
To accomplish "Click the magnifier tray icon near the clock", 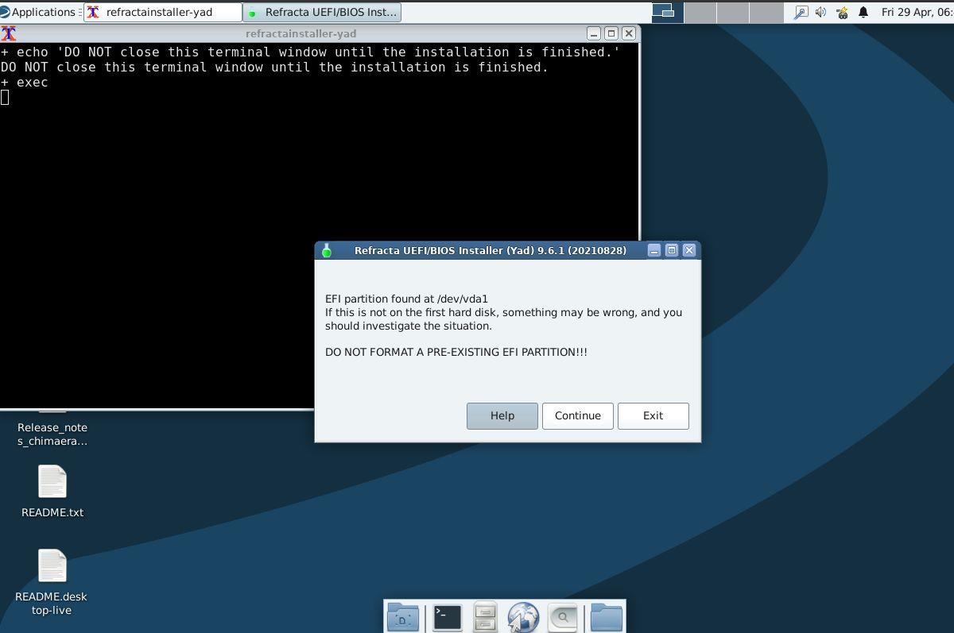I will click(x=801, y=12).
